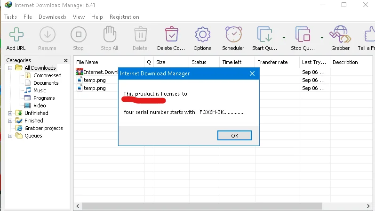Open the Registration menu
This screenshot has width=375, height=211.
point(124,17)
